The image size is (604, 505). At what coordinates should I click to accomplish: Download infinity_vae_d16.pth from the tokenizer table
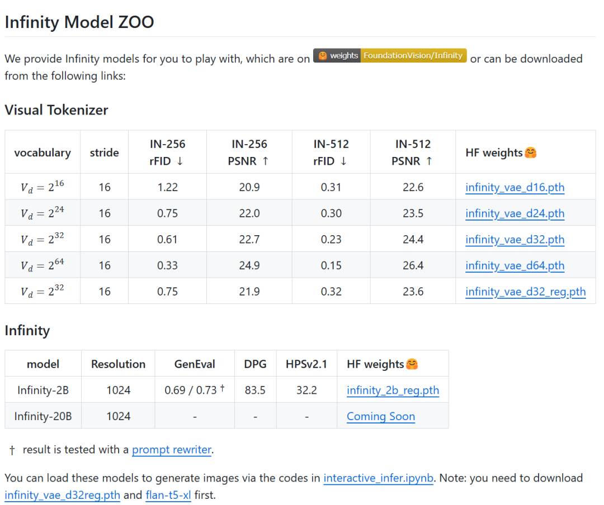[x=515, y=188]
